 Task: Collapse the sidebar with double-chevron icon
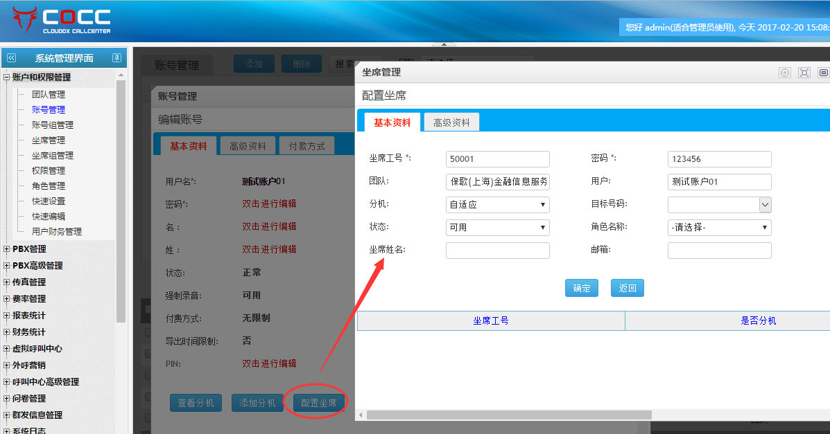pyautogui.click(x=11, y=58)
